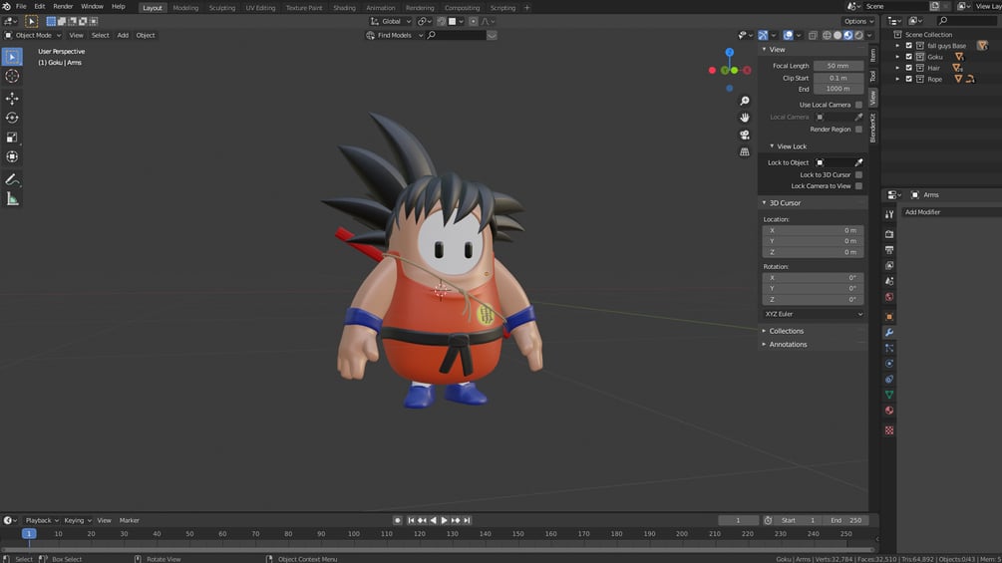Open the viewport Add menu
This screenshot has width=1002, height=563.
pyautogui.click(x=123, y=35)
